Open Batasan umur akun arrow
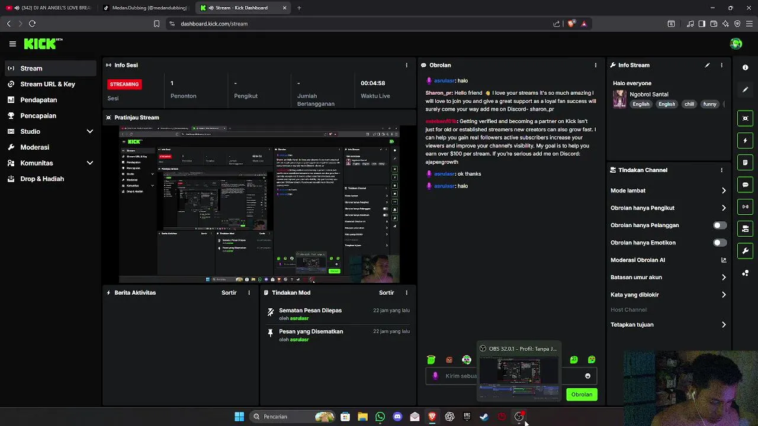The image size is (758, 426). point(724,277)
